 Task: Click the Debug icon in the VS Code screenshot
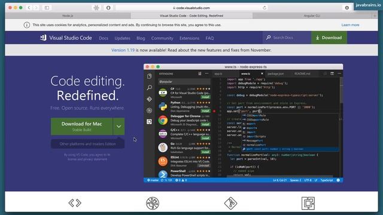[x=149, y=110]
